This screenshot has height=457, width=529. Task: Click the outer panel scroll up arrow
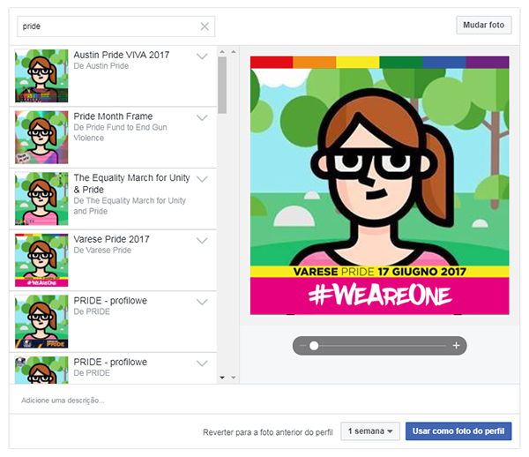(x=234, y=52)
